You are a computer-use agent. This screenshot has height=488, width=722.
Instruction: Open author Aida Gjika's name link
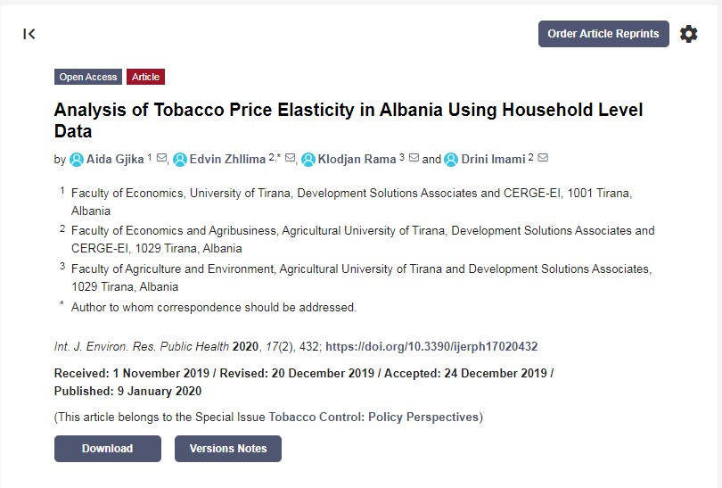point(116,160)
